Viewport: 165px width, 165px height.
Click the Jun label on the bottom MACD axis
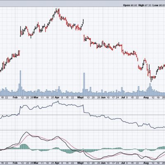pos(103,163)
